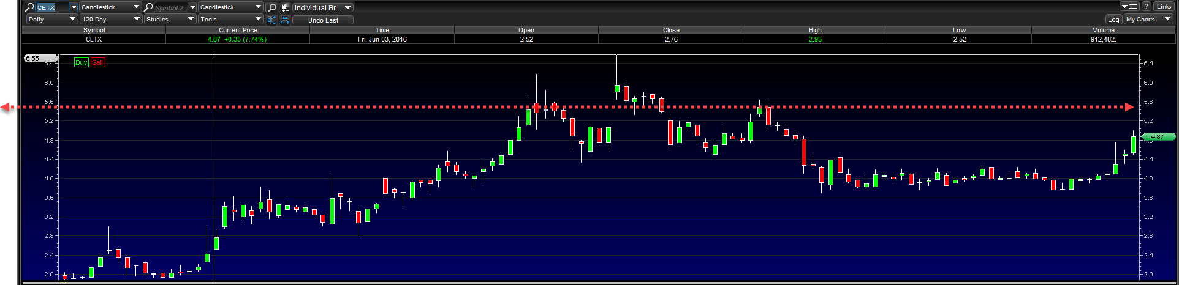Open the question mark help button
Screen dimensions: 1179x285
[1146, 6]
